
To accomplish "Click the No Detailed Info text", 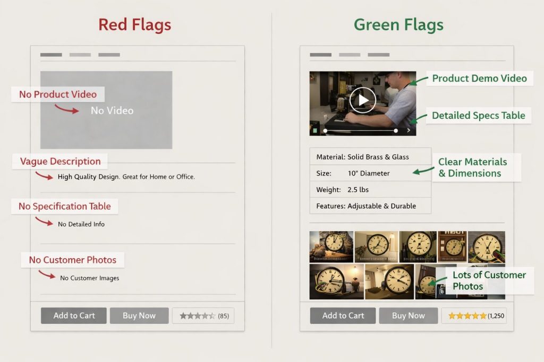I will tap(81, 224).
